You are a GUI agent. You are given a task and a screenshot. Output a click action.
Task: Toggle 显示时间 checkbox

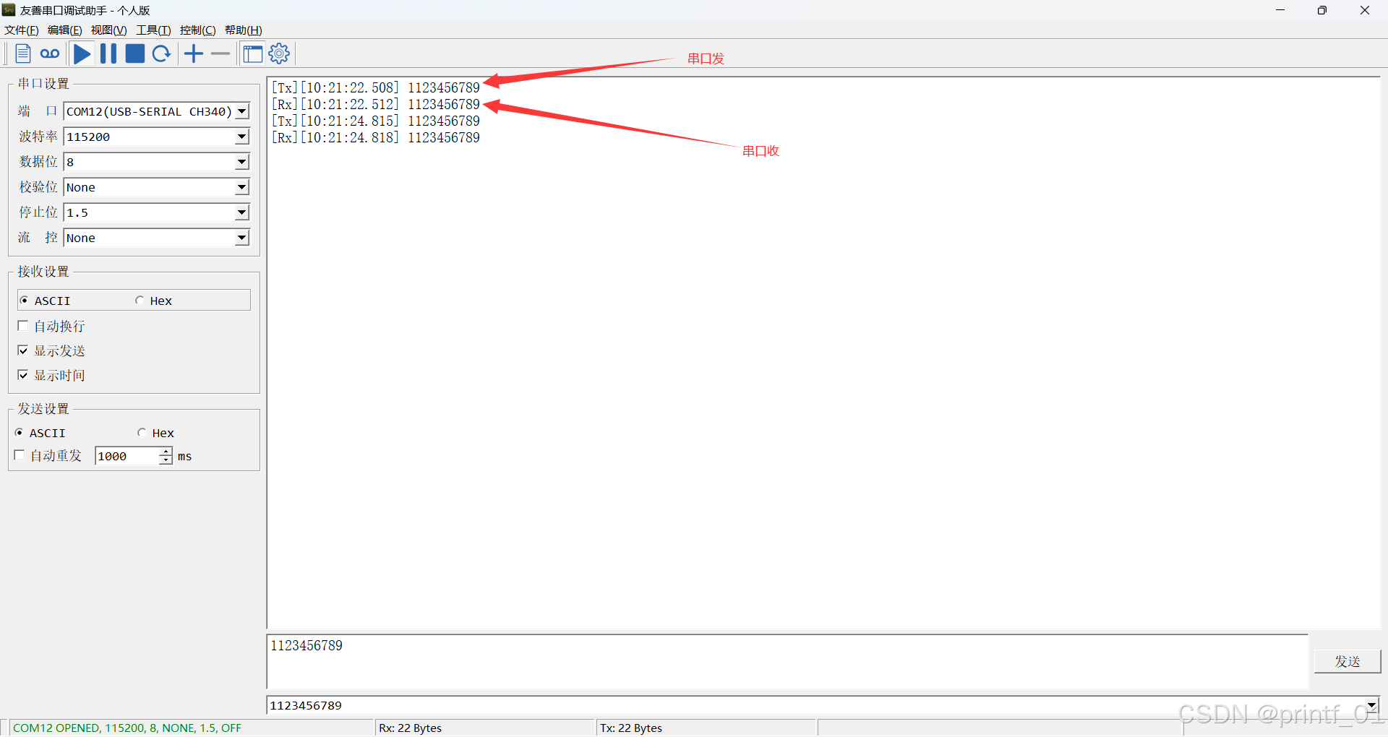(51, 375)
